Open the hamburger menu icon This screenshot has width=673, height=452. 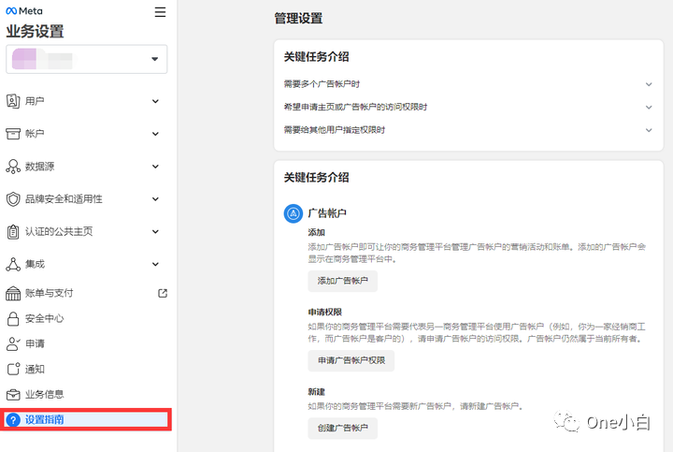point(160,12)
